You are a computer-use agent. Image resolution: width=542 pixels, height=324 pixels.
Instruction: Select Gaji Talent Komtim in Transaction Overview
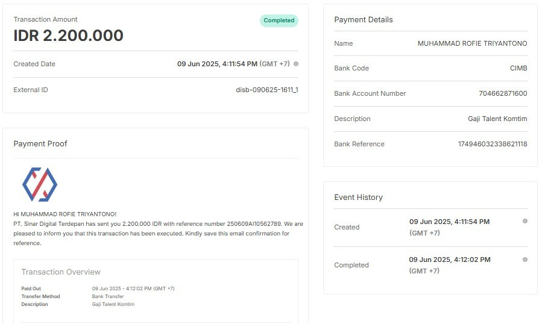(113, 304)
